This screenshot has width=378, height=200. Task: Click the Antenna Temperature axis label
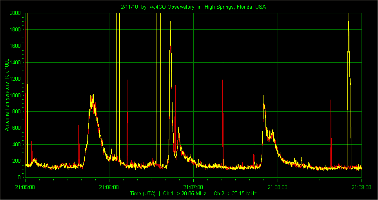coord(7,95)
